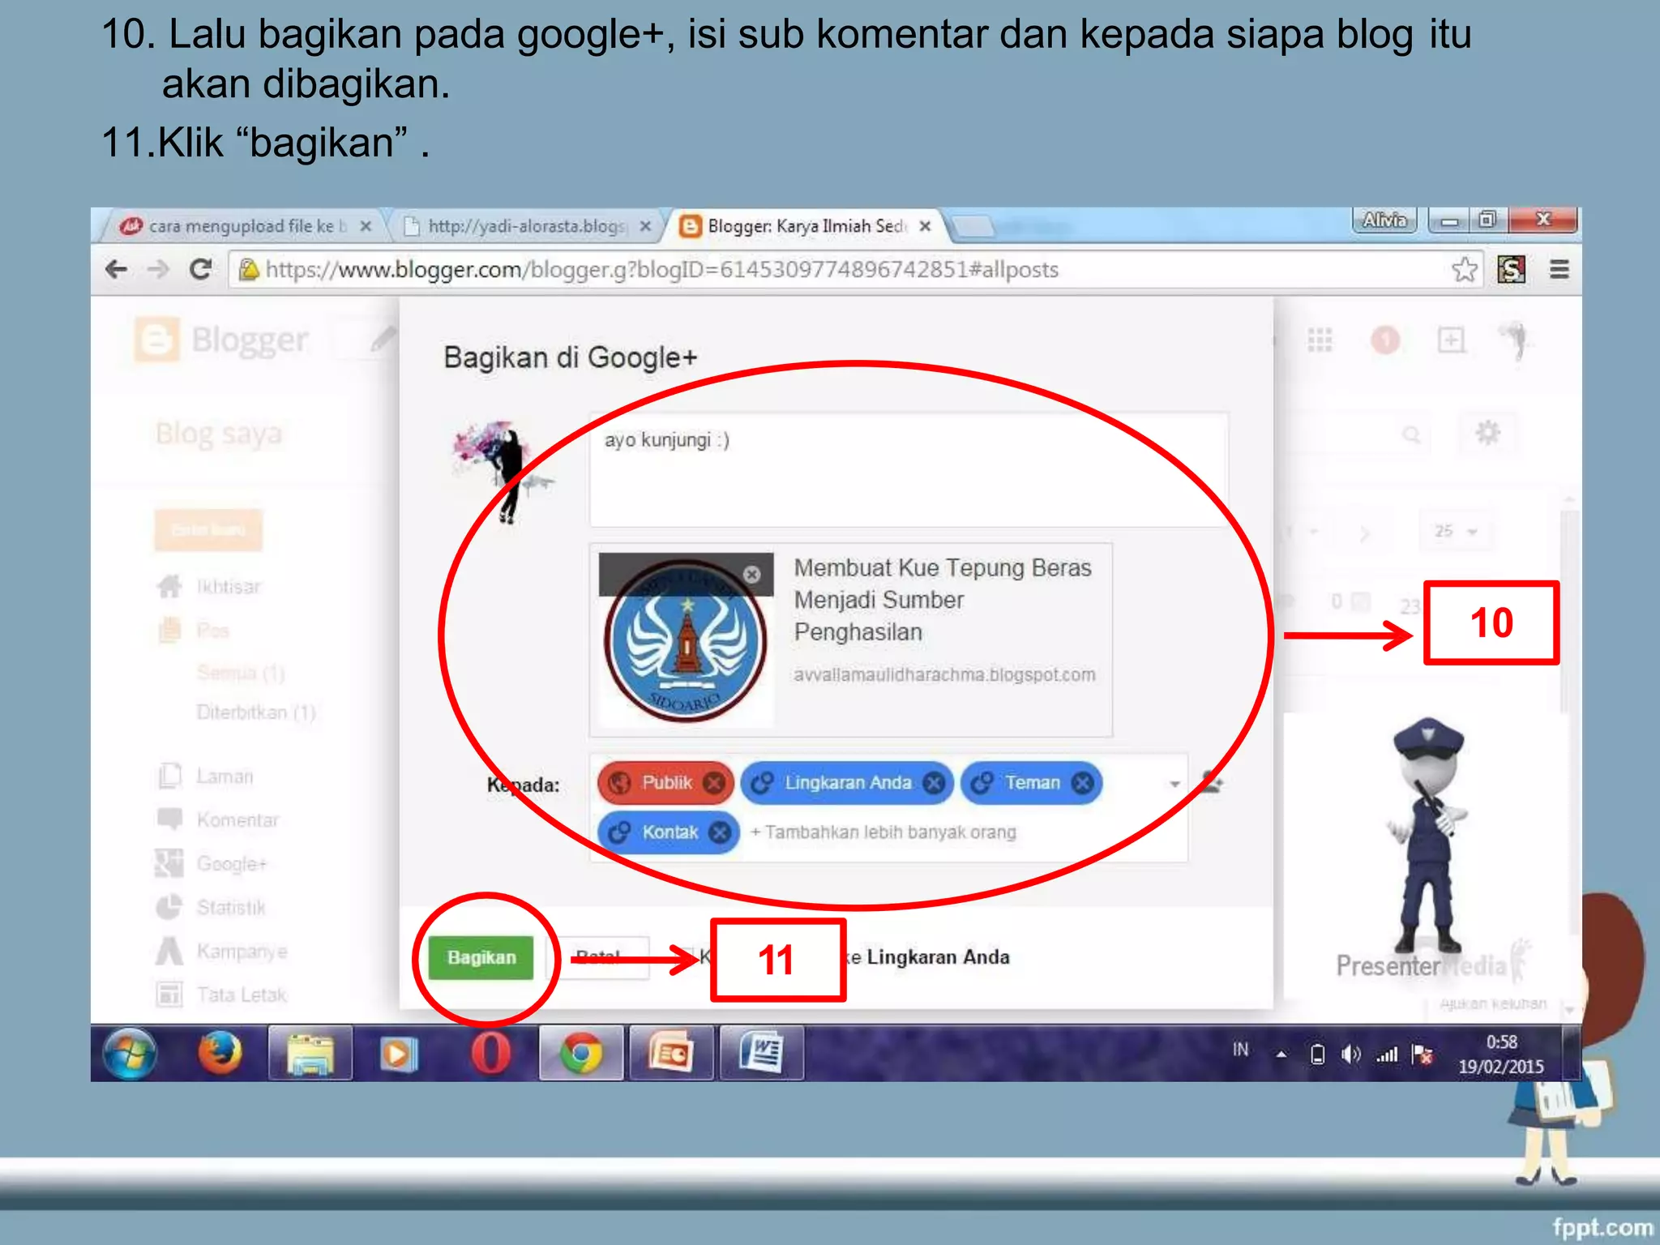Close the yadi-alorasta tab
The height and width of the screenshot is (1245, 1660).
tap(645, 226)
